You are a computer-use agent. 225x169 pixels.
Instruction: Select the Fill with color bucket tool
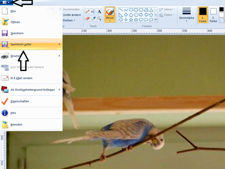(x=93, y=11)
